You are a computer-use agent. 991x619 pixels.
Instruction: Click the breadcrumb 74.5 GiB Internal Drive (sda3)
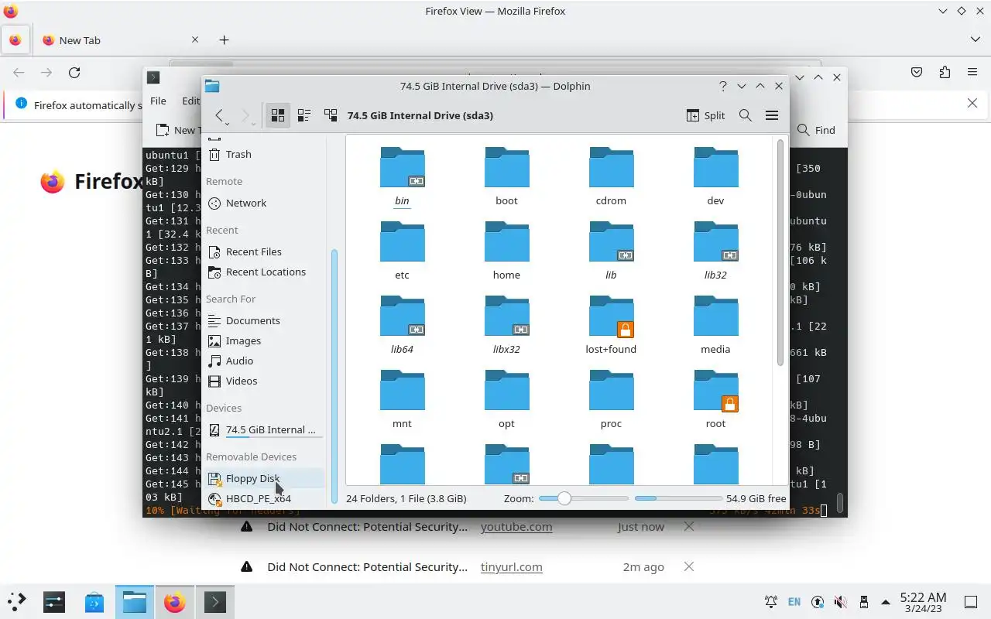pos(420,115)
